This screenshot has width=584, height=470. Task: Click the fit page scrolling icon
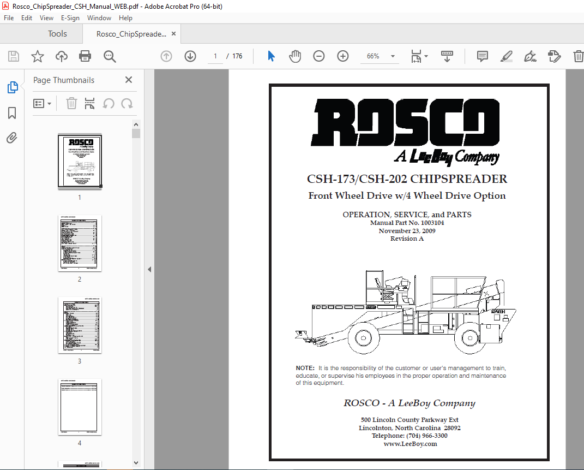[x=416, y=56]
